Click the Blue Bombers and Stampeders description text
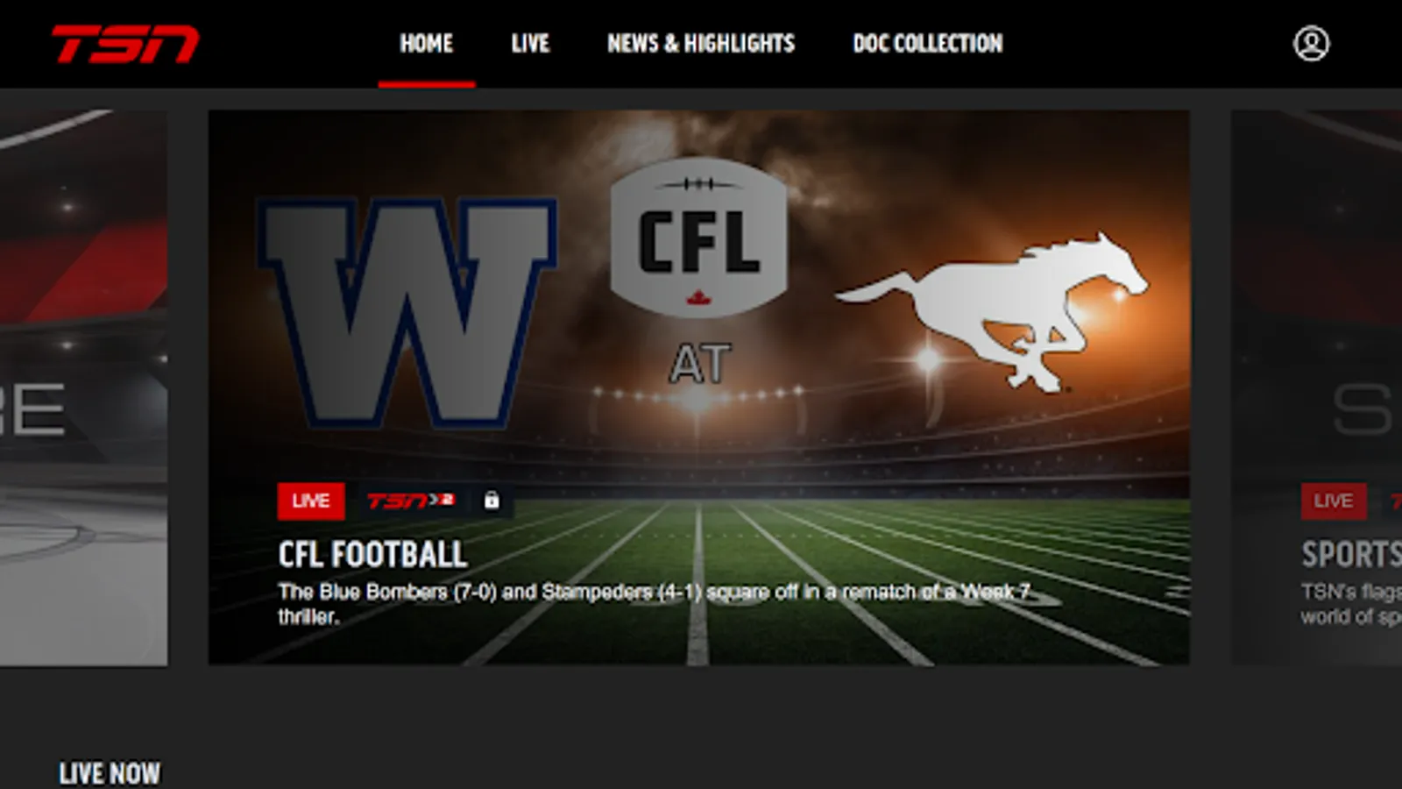 coord(655,603)
